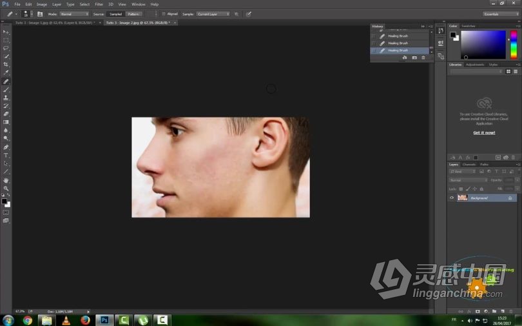
Task: Open the layer blend mode Normal dropdown
Action: point(469,180)
